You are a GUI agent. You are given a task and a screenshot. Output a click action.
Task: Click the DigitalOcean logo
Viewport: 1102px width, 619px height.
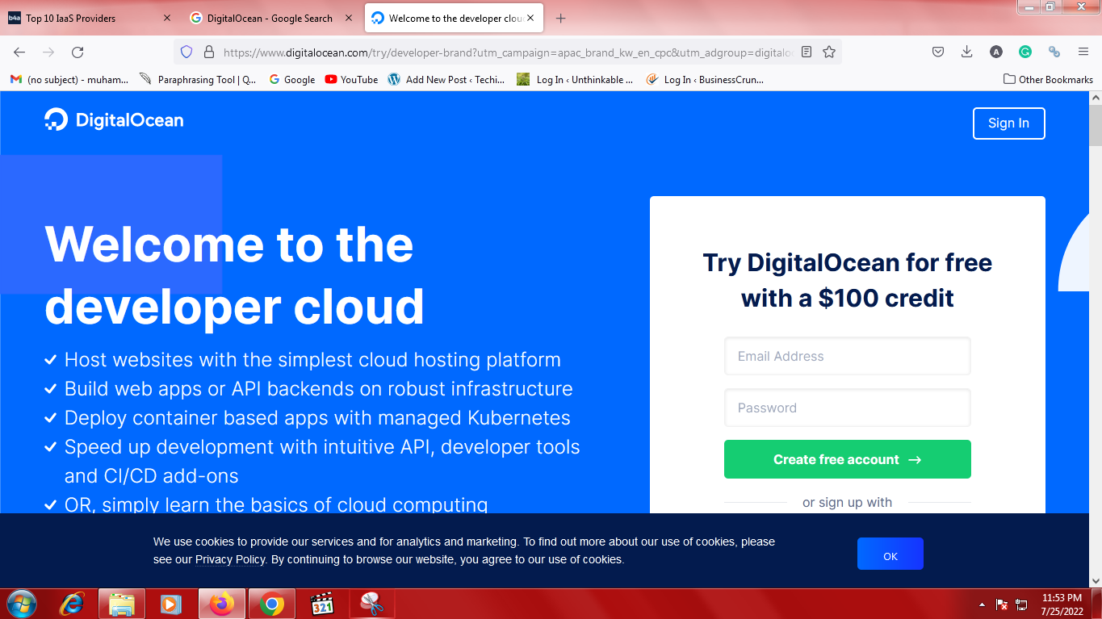[114, 120]
